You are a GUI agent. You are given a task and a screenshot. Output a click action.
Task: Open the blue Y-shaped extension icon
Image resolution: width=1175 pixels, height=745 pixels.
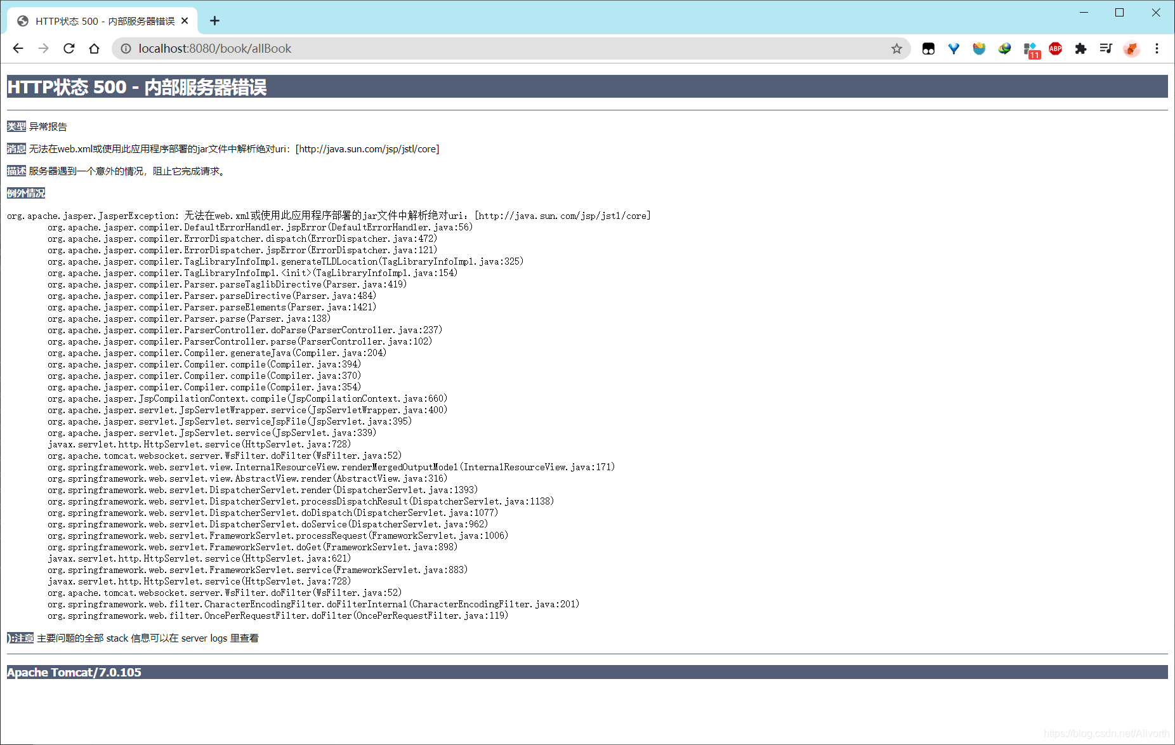pyautogui.click(x=954, y=48)
